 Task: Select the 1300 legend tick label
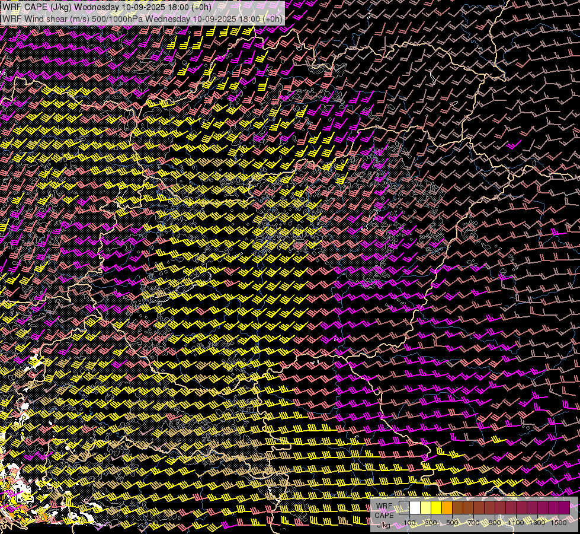pyautogui.click(x=537, y=523)
